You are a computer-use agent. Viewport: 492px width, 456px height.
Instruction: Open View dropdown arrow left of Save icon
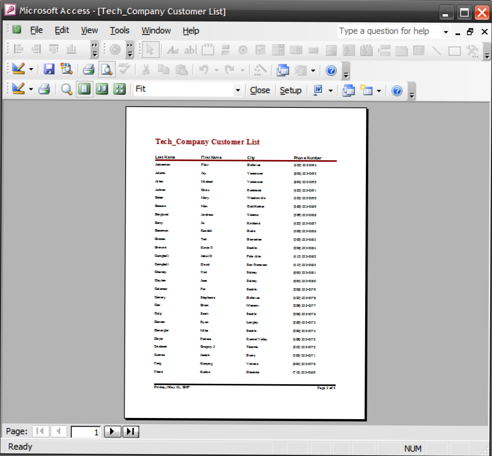(x=31, y=69)
